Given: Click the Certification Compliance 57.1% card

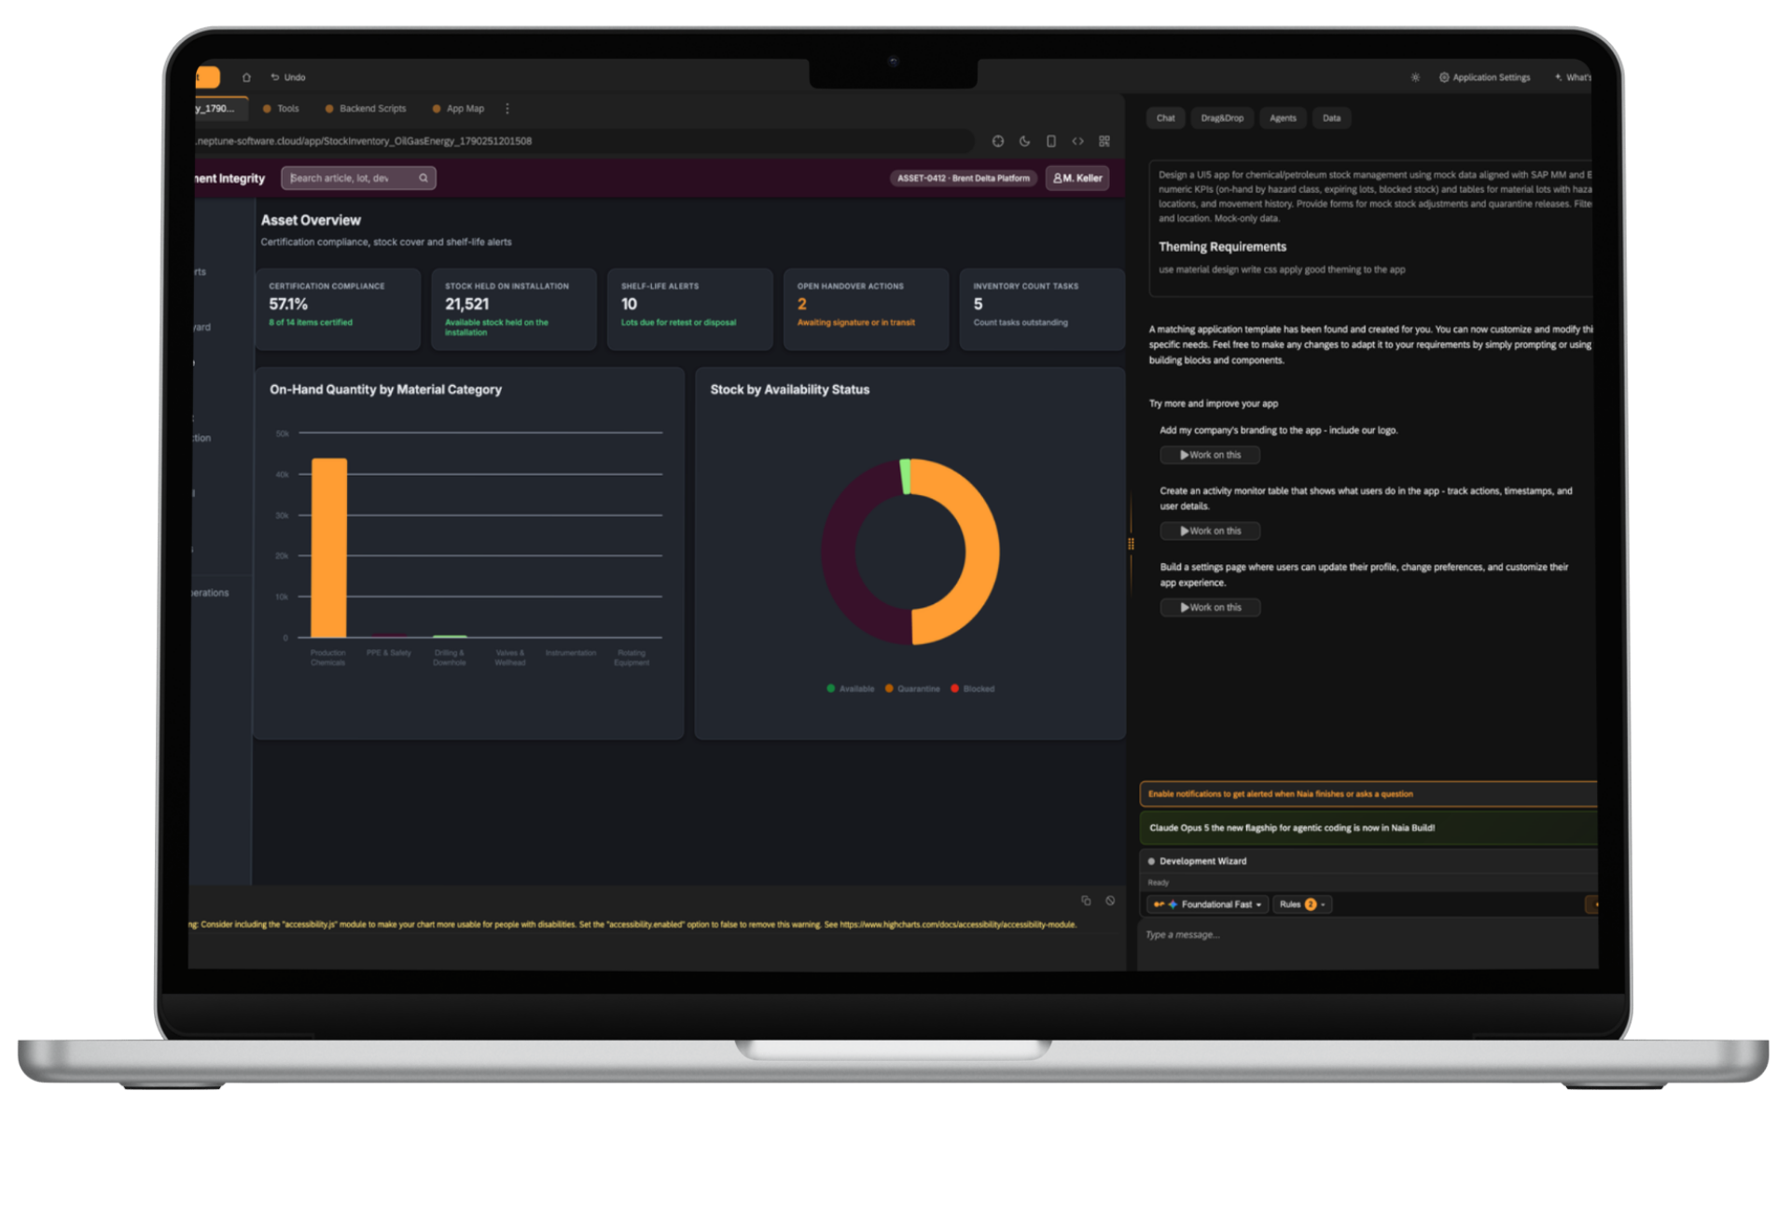Looking at the screenshot, I should click(338, 310).
